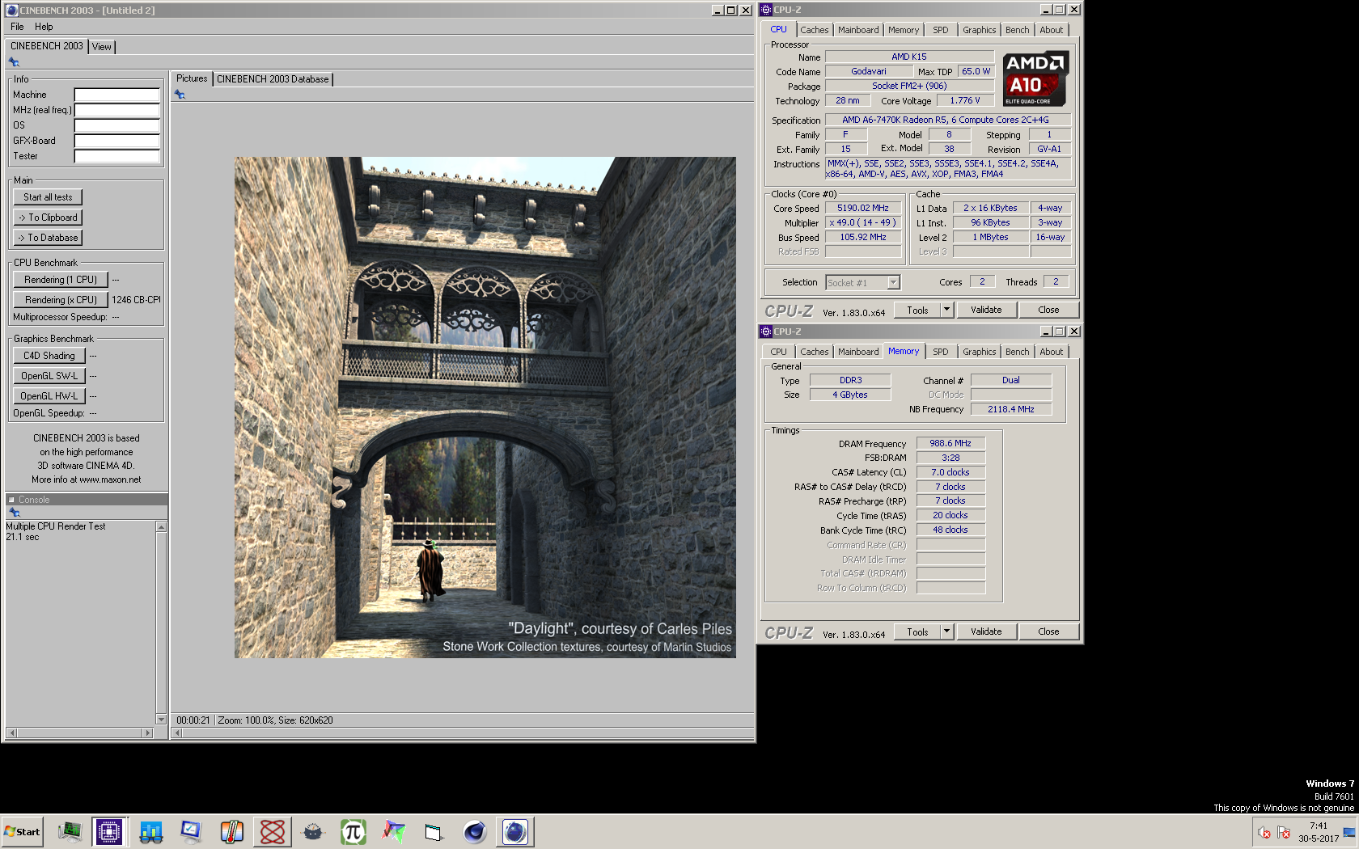Open Tools dropdown arrow in upper CPU-Z
Screen dimensions: 1359x849
coord(947,310)
